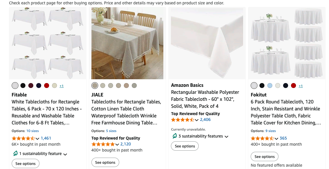Open the rating breakdown chevron for JIALE

[117, 145]
